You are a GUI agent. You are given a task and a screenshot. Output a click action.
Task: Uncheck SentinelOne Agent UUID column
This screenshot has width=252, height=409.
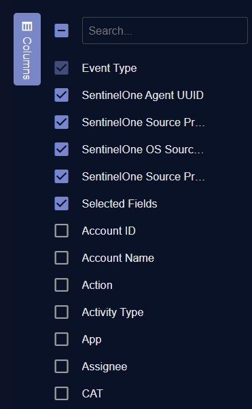coord(62,95)
